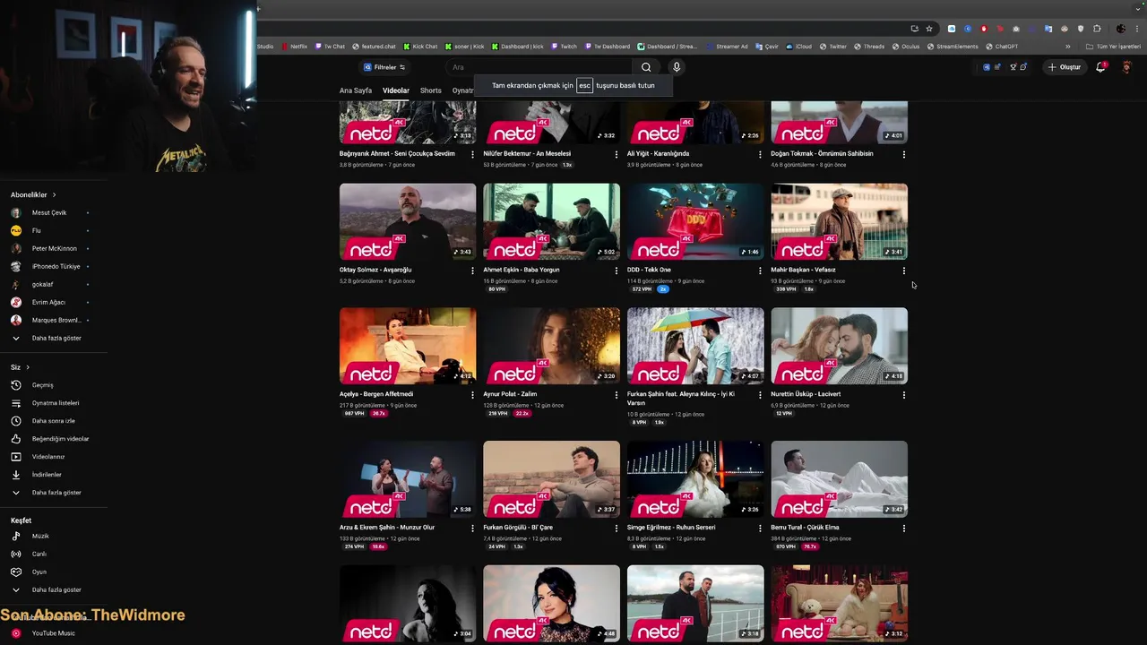Open Siz section chevron
Viewport: 1147px width, 645px height.
28,367
